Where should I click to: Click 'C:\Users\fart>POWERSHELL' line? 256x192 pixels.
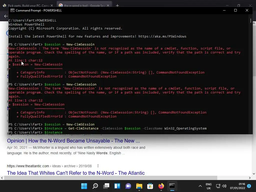tap(32, 20)
